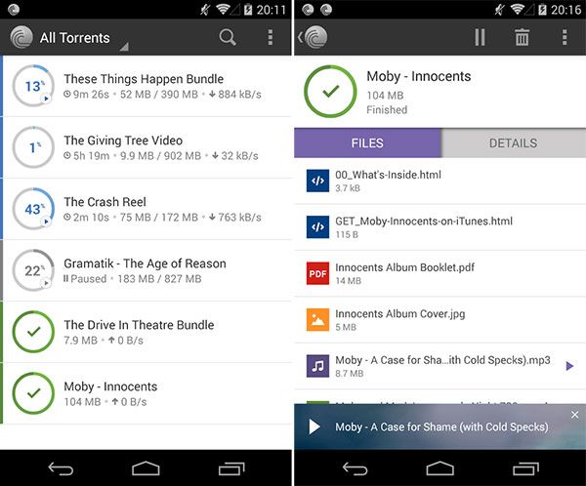Go back using BitTorrent logo in detail screen
Viewport: 586px width, 486px height.
pos(313,37)
